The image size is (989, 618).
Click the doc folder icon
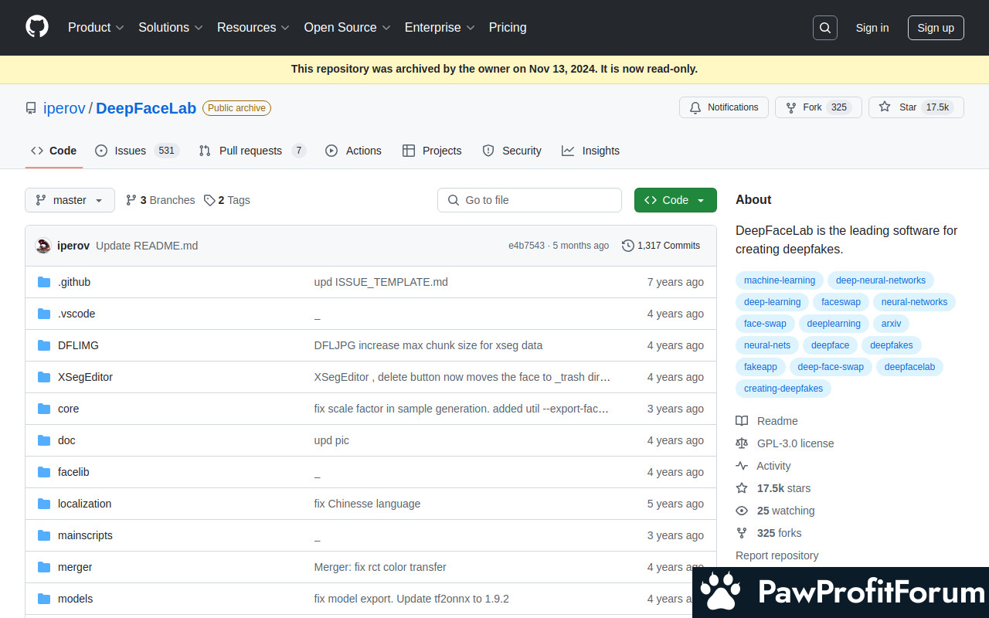pyautogui.click(x=44, y=440)
